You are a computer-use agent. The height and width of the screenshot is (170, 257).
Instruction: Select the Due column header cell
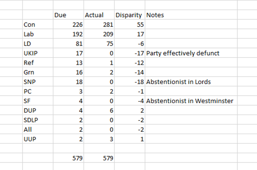coord(68,15)
